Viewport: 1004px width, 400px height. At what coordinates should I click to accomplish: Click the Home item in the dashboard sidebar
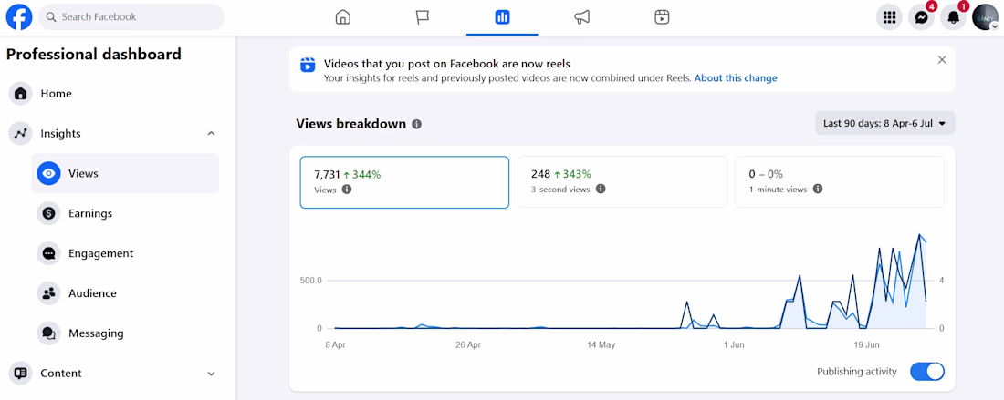coord(112,94)
